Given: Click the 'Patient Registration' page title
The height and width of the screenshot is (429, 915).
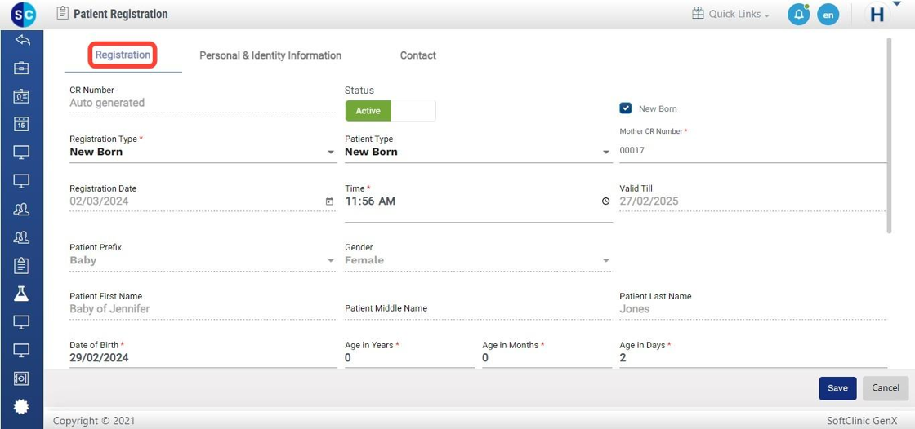Looking at the screenshot, I should pos(121,14).
